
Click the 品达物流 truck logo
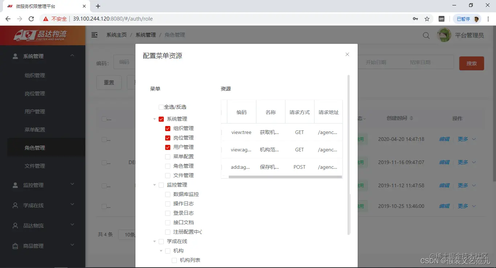coord(42,35)
